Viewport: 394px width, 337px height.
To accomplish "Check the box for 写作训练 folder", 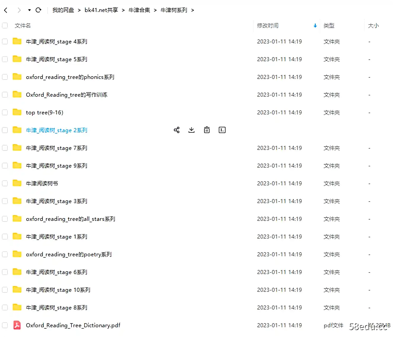I will (5, 95).
